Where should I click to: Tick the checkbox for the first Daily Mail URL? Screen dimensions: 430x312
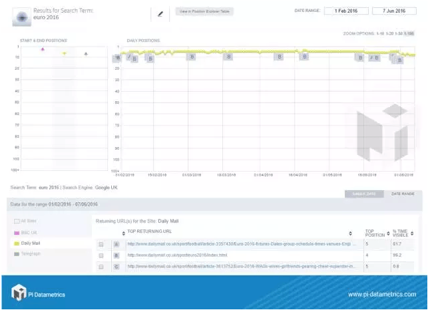coord(101,244)
